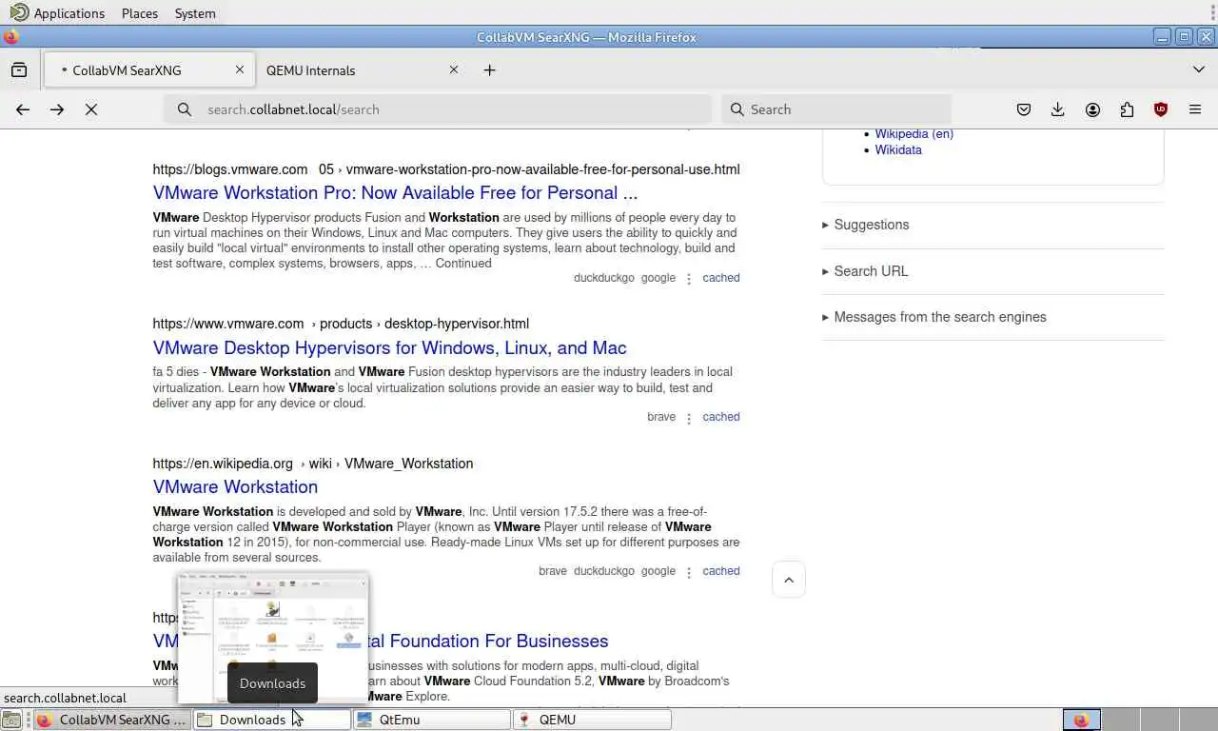
Task: Click the show desktop button in taskbar
Action: pyautogui.click(x=11, y=720)
